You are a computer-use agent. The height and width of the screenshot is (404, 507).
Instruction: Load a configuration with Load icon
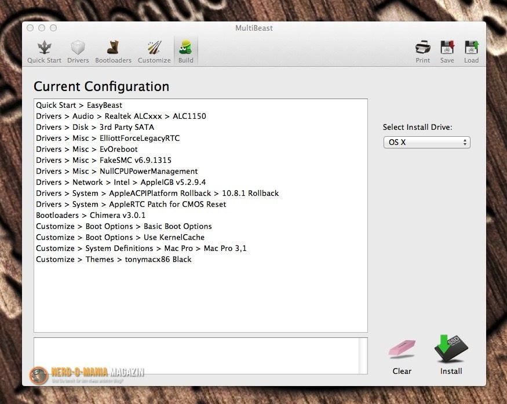(x=472, y=52)
